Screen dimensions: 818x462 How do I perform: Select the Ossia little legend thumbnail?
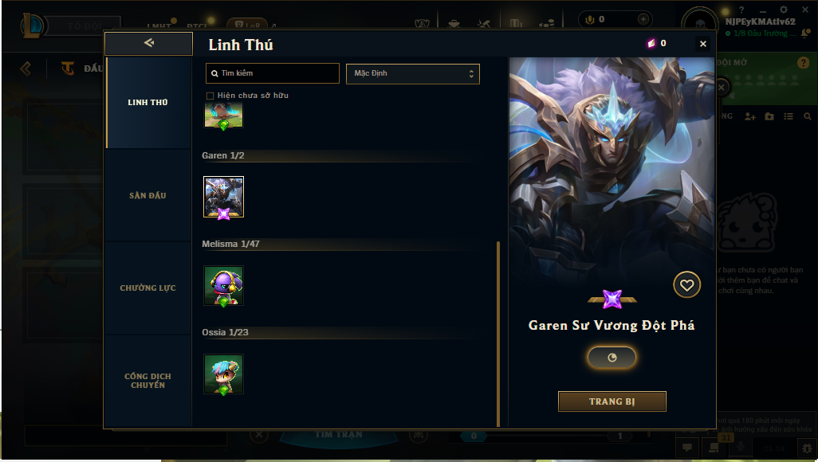pos(223,374)
